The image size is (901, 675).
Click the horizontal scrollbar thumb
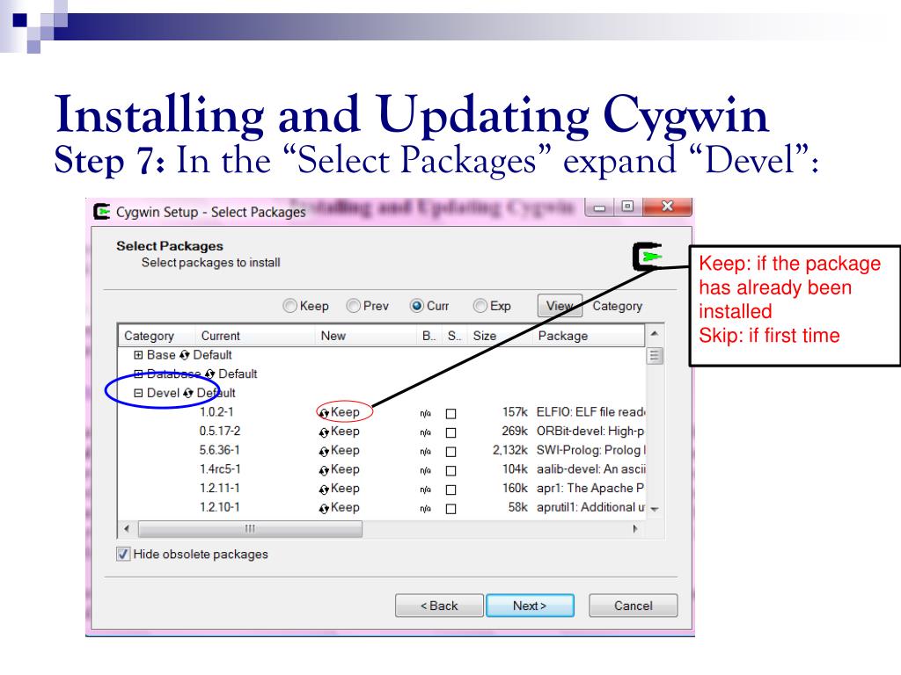(x=251, y=528)
